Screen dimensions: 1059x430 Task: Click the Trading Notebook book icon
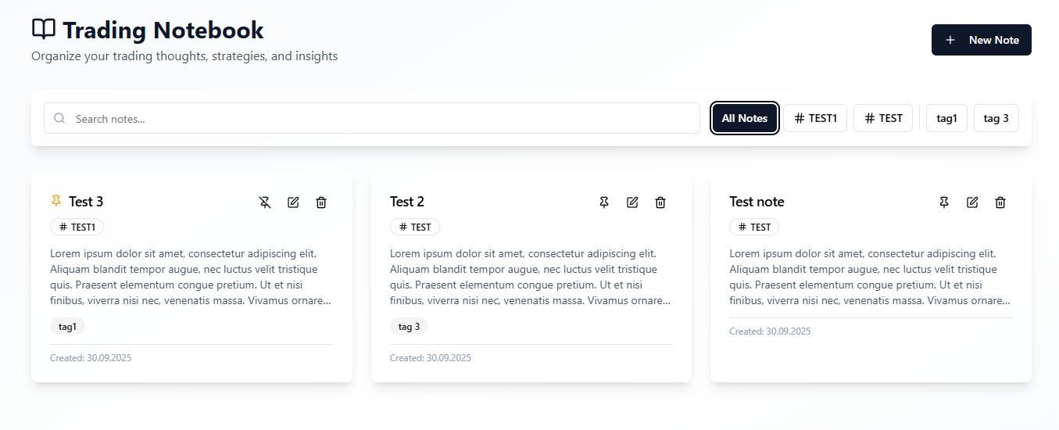click(x=44, y=30)
